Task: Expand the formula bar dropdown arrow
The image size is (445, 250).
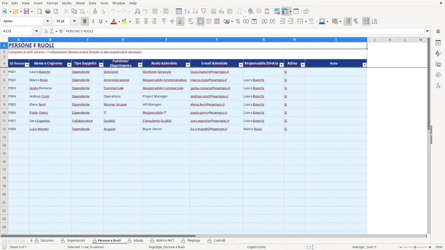Action: pos(427,31)
